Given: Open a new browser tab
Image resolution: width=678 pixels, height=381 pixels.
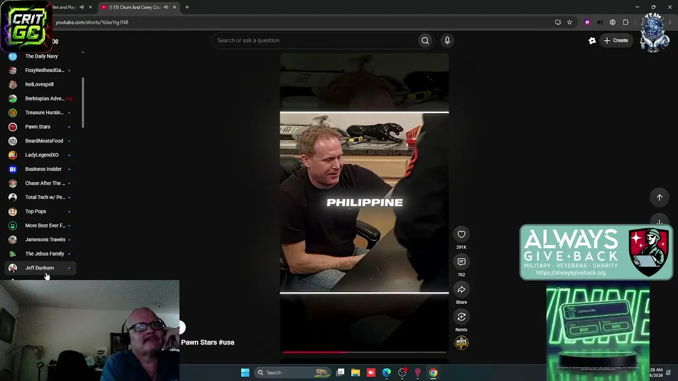Looking at the screenshot, I should pos(187,7).
